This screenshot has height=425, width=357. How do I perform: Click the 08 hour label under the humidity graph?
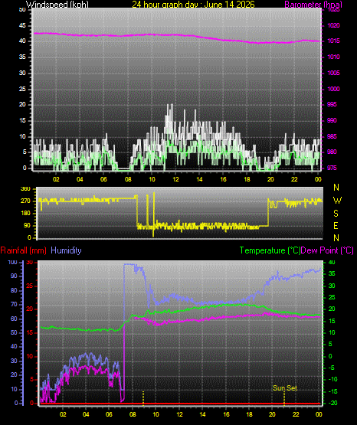[x=133, y=414]
